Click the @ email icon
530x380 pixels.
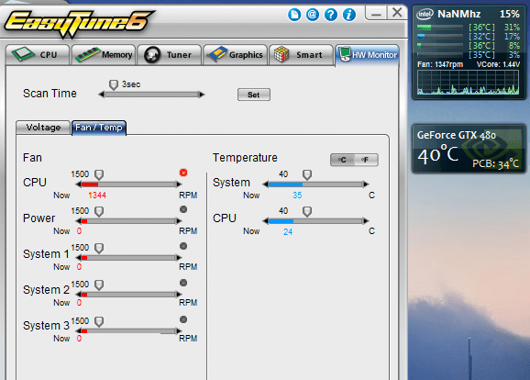(313, 15)
